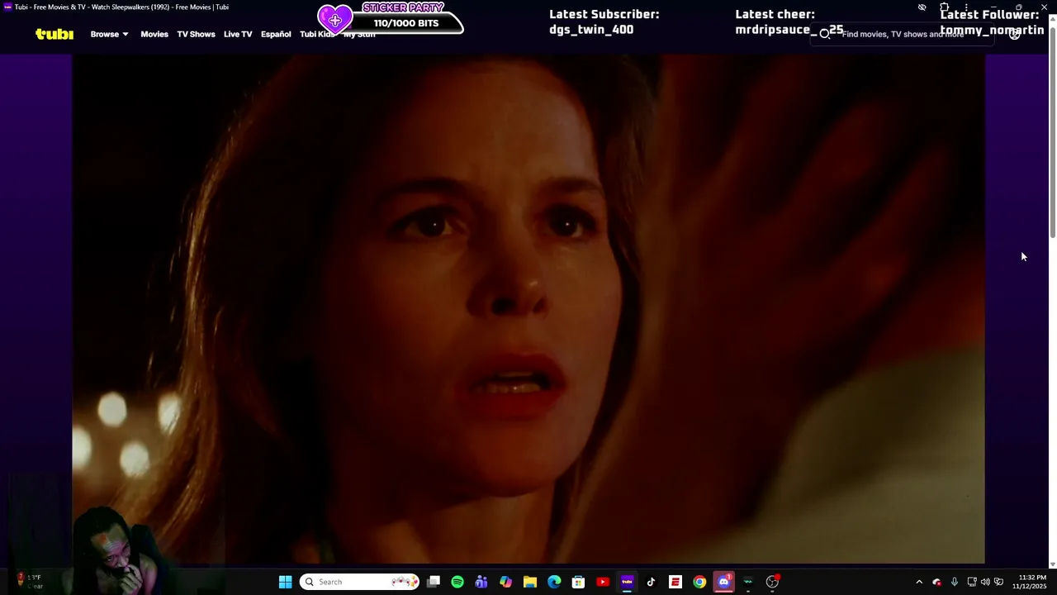1057x595 pixels.
Task: Open the Movies section
Action: click(x=154, y=34)
